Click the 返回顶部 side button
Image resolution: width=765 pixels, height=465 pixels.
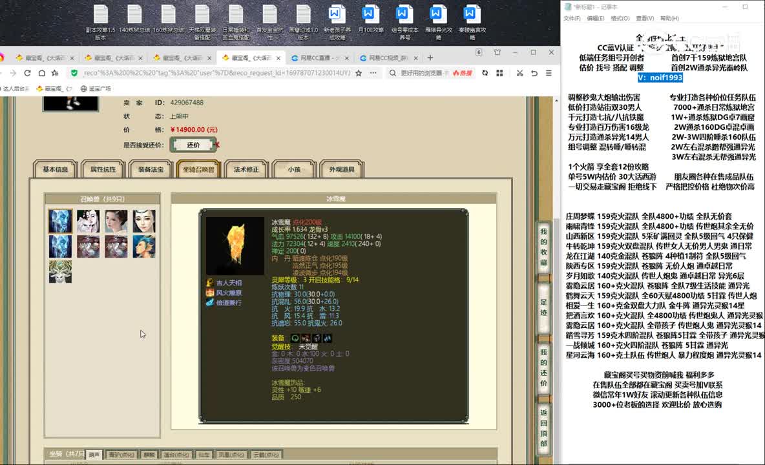point(543,428)
